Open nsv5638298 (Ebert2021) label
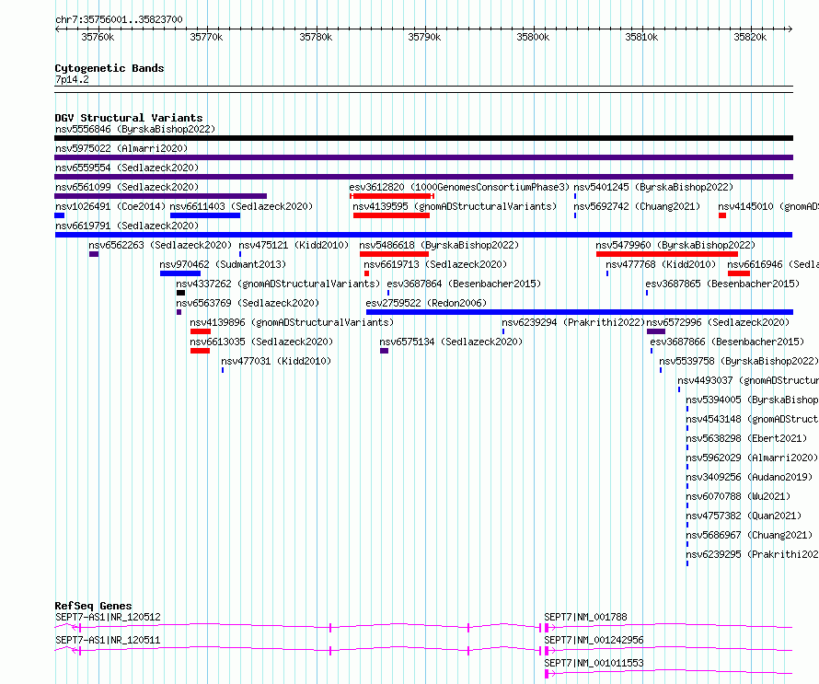 [x=746, y=438]
